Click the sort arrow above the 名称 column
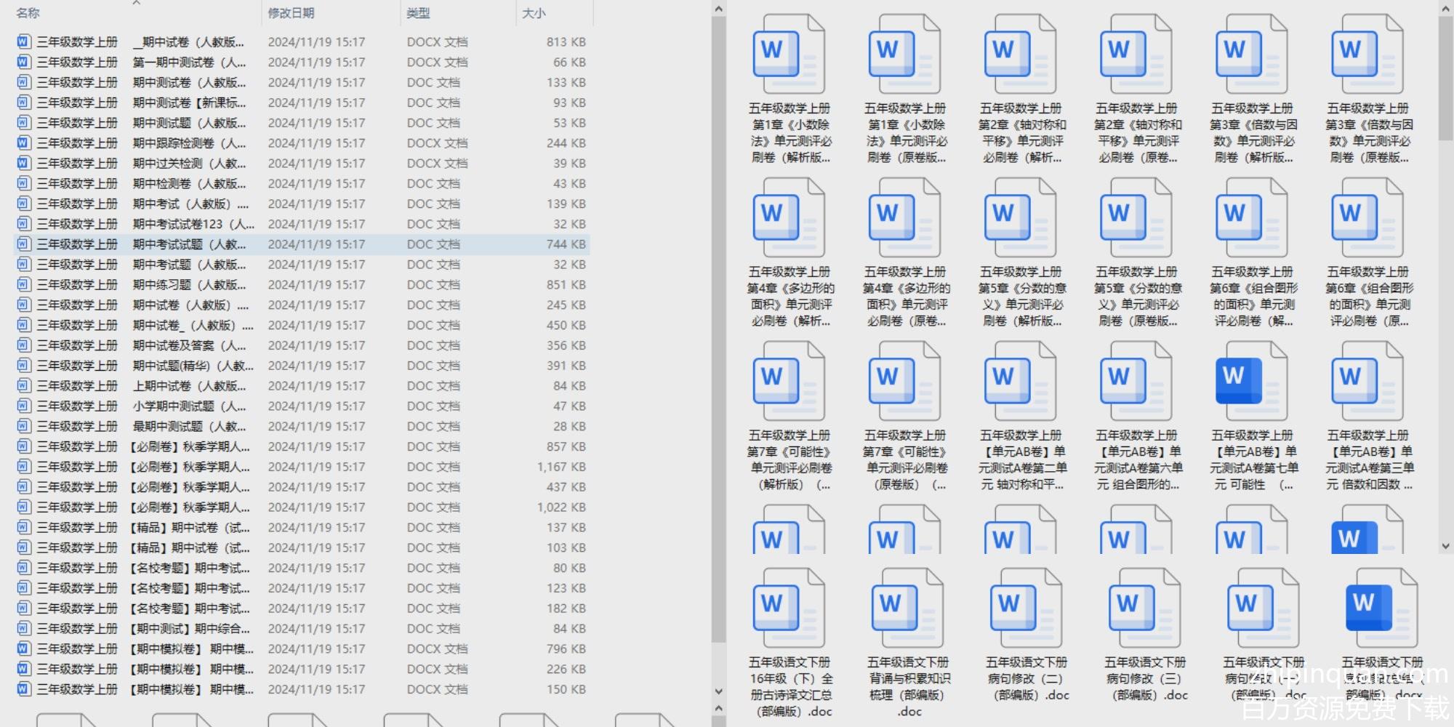The height and width of the screenshot is (727, 1454). point(136,4)
